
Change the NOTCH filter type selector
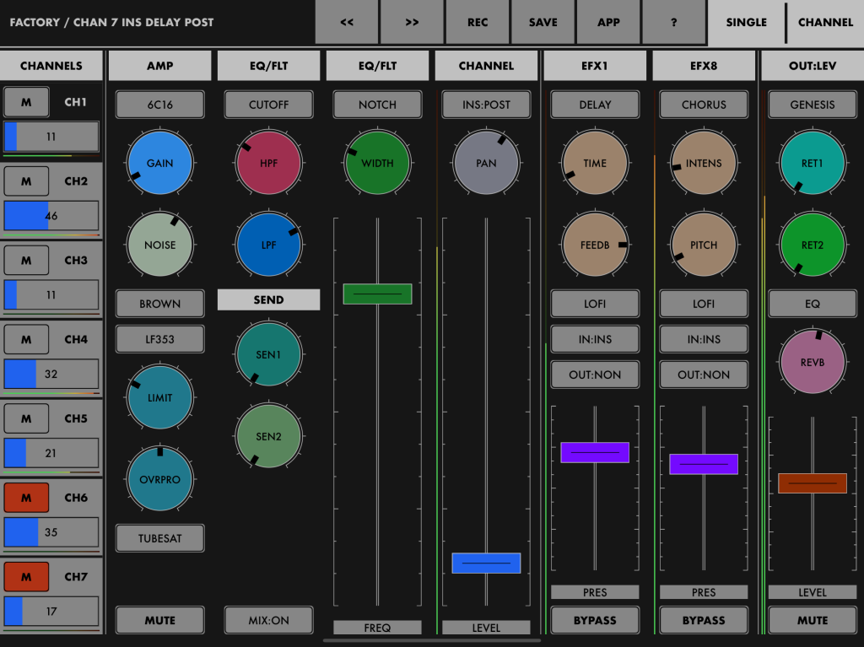point(377,105)
